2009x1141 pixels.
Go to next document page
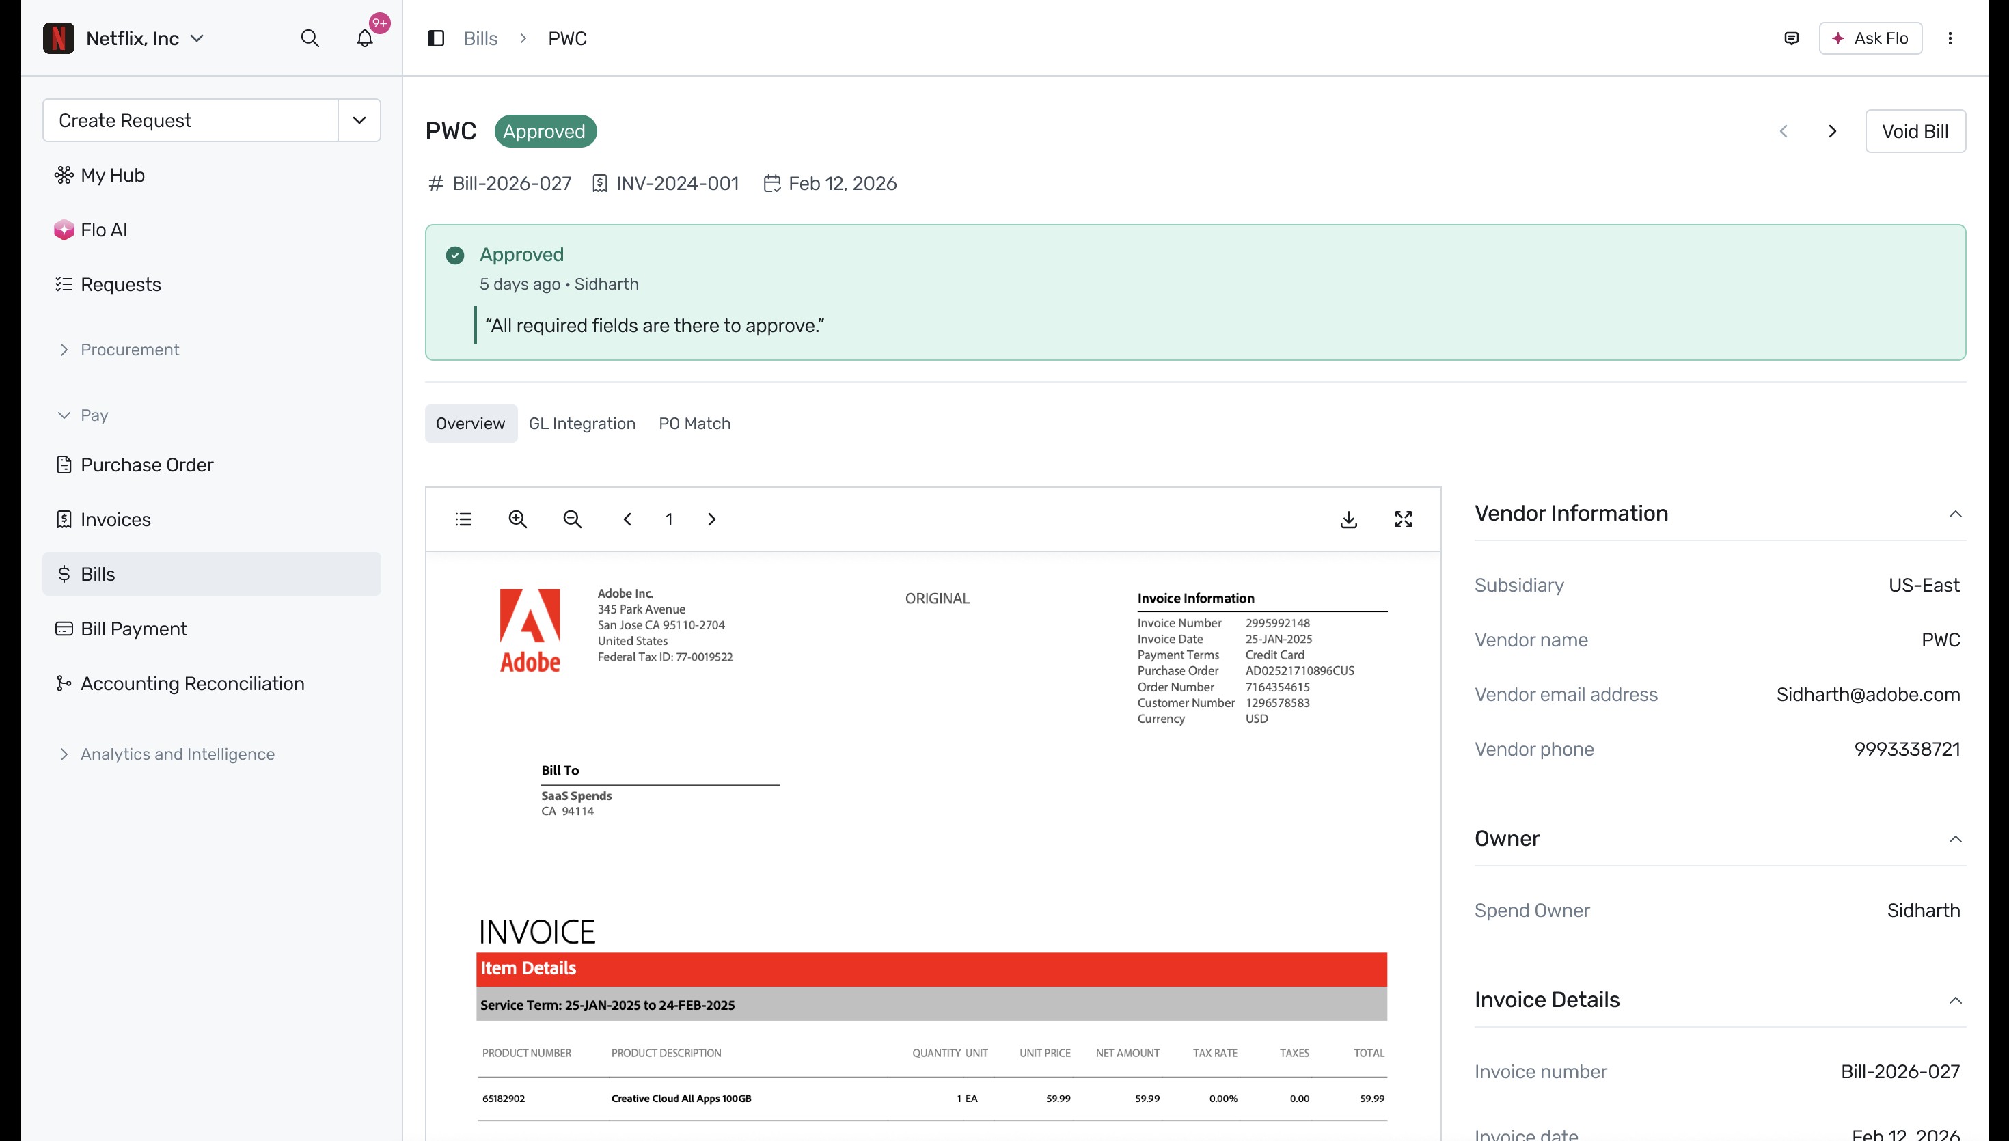pos(711,519)
